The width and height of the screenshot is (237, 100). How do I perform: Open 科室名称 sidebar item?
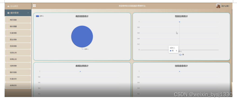(18, 79)
